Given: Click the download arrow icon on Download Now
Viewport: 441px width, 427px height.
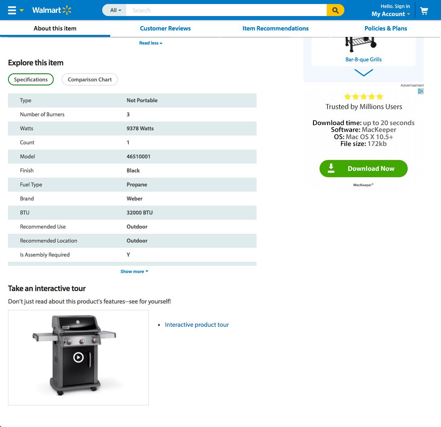Looking at the screenshot, I should pyautogui.click(x=331, y=168).
